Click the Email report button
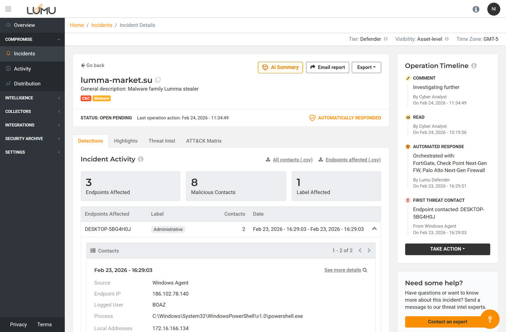506x332 pixels. pyautogui.click(x=328, y=68)
